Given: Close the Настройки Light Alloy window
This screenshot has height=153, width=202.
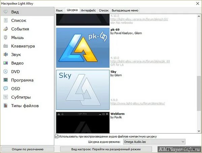Looking at the screenshot, I should tap(198, 3).
